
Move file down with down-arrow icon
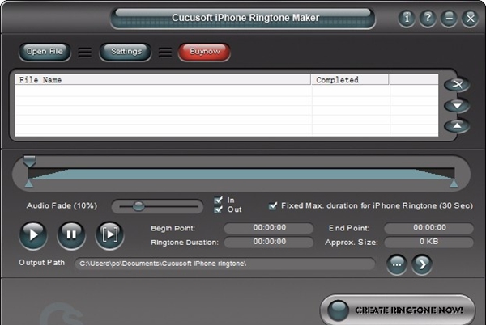pyautogui.click(x=457, y=106)
